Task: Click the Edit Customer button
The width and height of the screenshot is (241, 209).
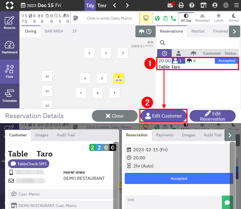Action: [x=164, y=116]
